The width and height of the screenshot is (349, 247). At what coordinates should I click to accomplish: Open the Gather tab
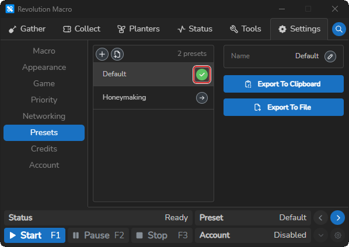coord(27,29)
